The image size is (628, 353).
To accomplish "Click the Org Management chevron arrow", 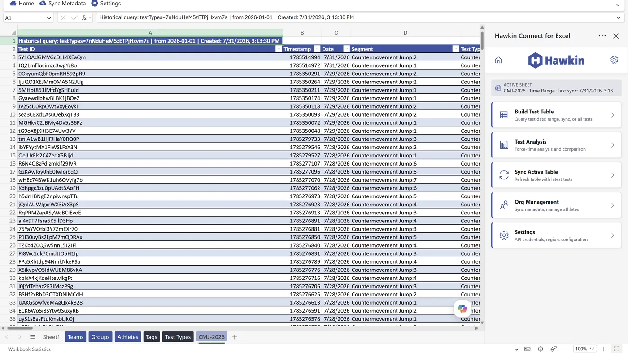I will coord(613,205).
